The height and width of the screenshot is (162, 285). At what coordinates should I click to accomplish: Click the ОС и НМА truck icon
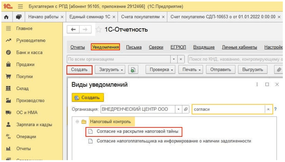pos(8,112)
